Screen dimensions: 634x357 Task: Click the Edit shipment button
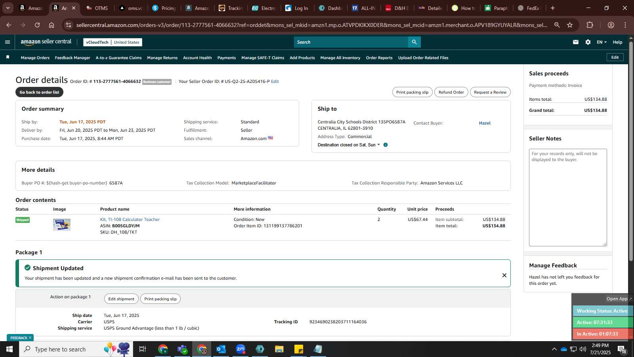tap(121, 299)
